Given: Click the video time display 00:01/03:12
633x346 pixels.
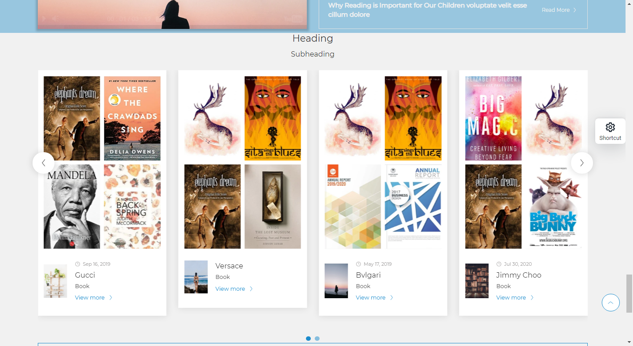Looking at the screenshot, I should tap(129, 19).
